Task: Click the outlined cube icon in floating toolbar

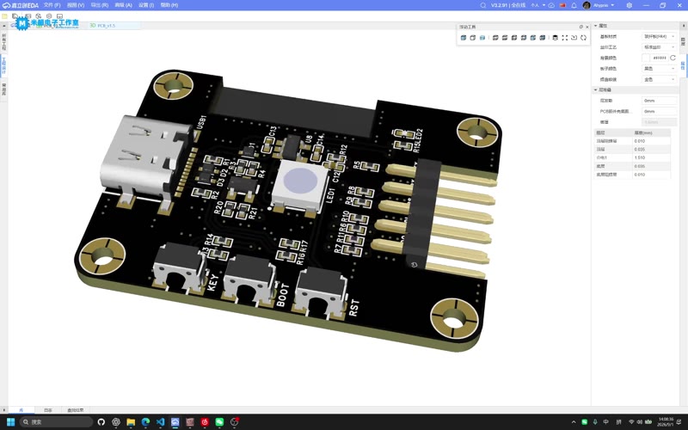Action: [472, 38]
